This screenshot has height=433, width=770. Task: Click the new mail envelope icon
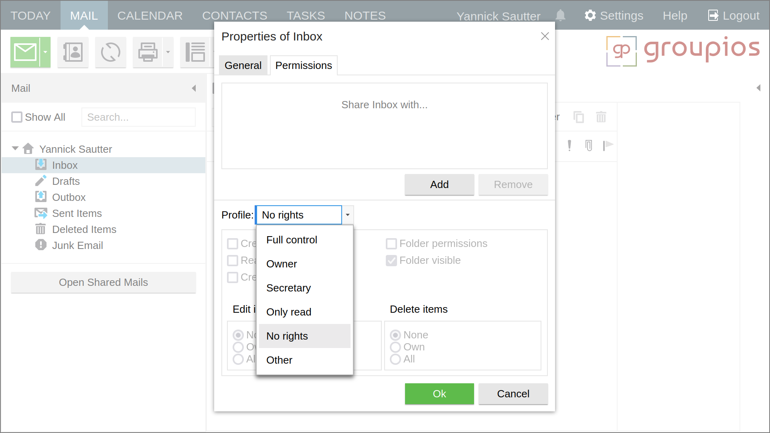click(25, 52)
